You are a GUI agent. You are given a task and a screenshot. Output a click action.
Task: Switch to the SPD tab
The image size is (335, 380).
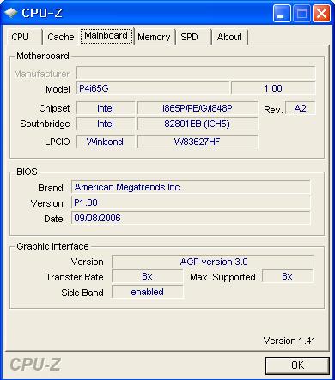[193, 37]
